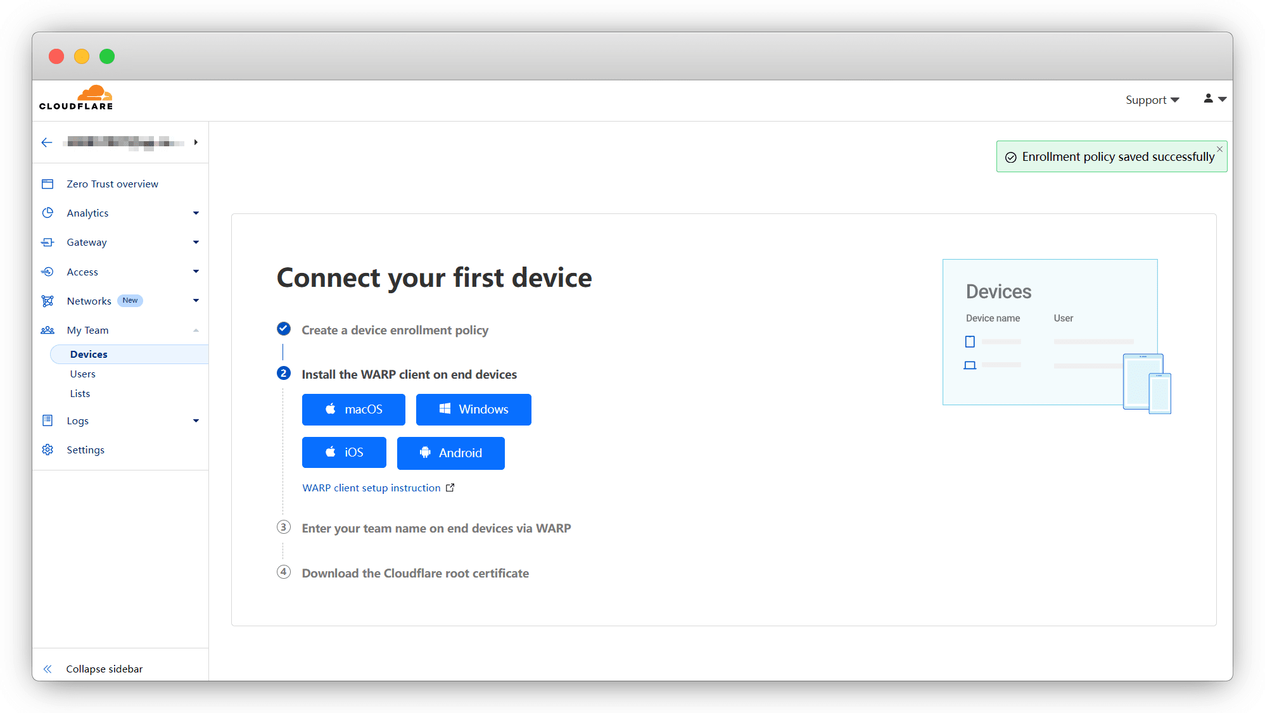Click the Access menu label
1265x713 pixels.
82,272
